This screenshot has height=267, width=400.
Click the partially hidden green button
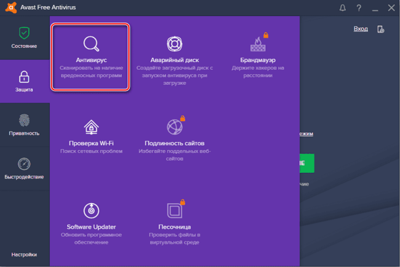[x=307, y=163]
